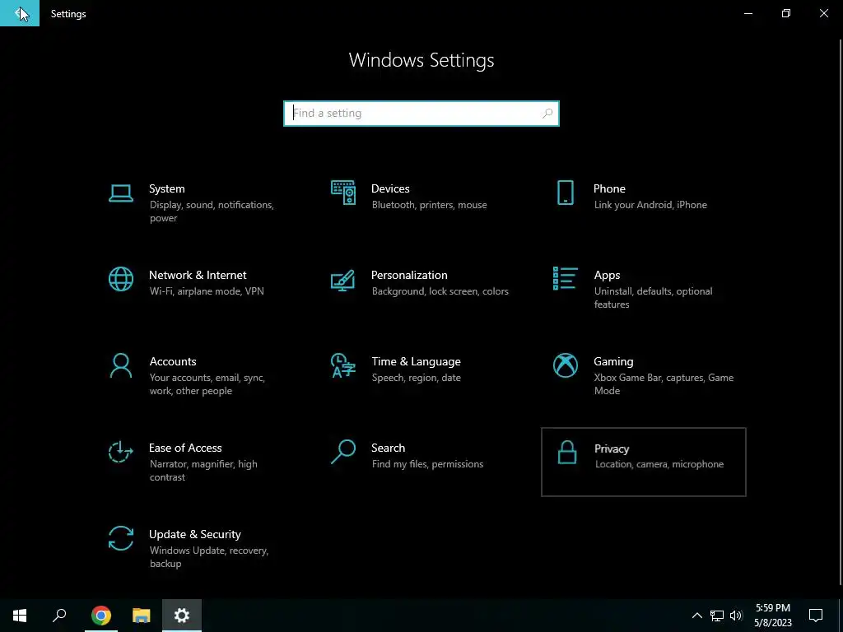Click the Find a setting field
The width and height of the screenshot is (843, 632).
coord(421,114)
